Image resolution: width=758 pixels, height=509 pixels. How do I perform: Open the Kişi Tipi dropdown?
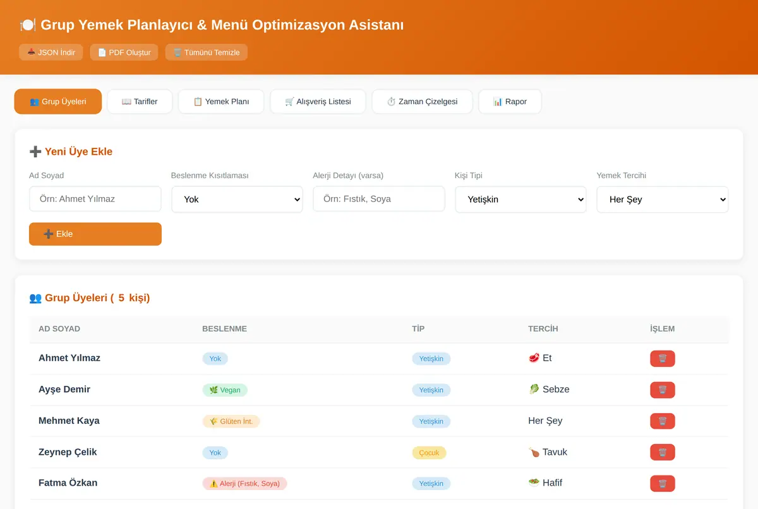520,199
